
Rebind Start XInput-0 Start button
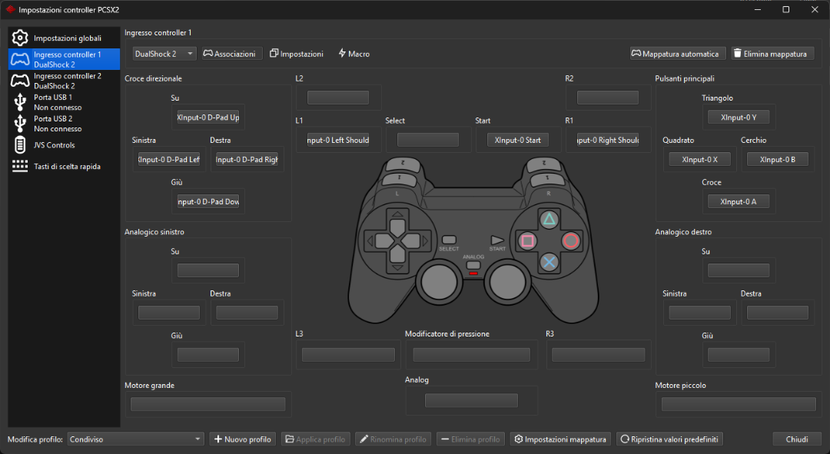(518, 140)
